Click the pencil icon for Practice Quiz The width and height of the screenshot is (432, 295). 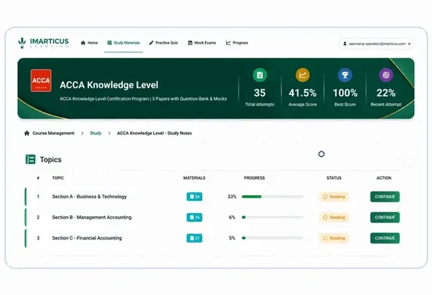151,43
